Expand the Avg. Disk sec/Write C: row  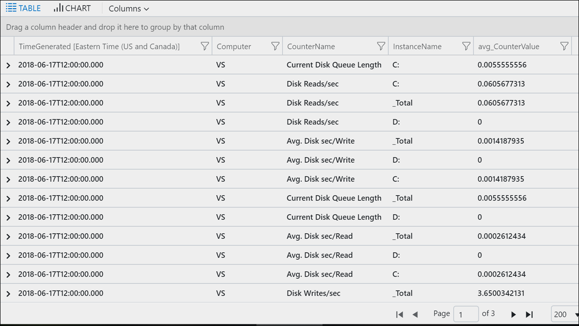8,179
